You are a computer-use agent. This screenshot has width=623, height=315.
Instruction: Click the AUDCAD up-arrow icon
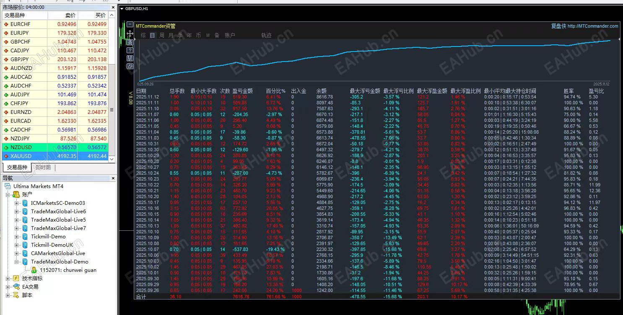coord(6,77)
